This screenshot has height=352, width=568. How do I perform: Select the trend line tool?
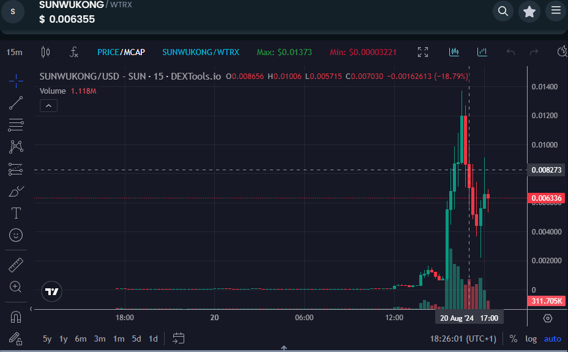[16, 103]
